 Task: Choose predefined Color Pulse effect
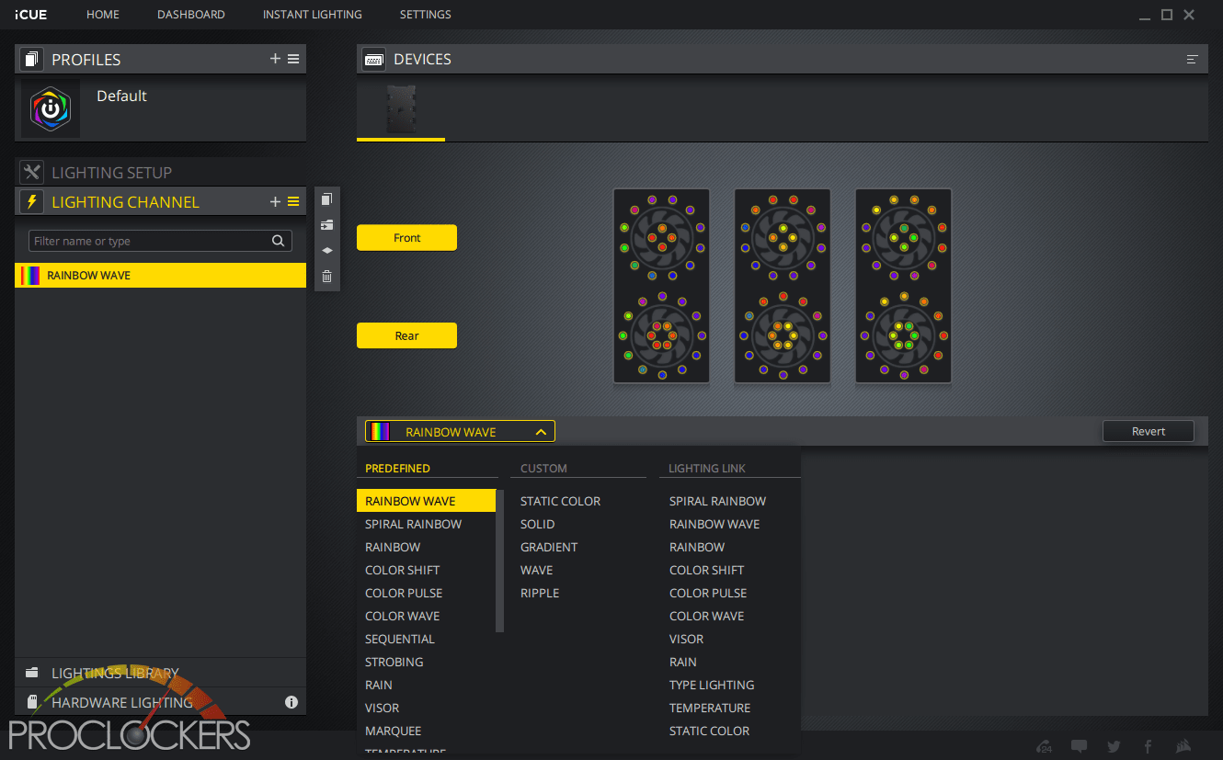tap(404, 593)
